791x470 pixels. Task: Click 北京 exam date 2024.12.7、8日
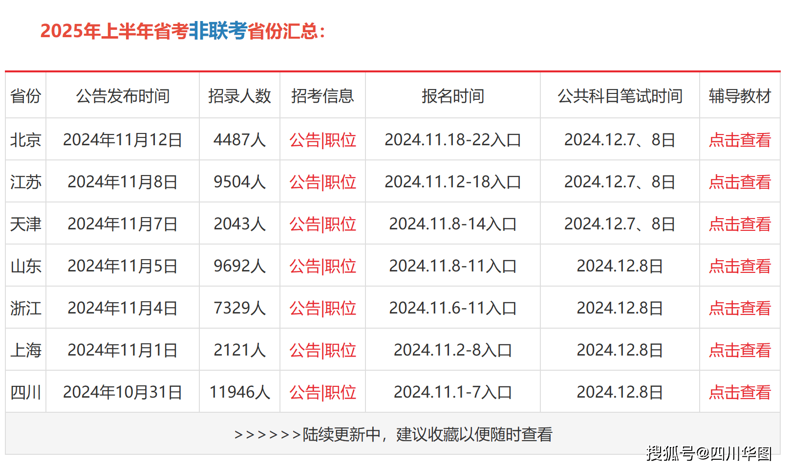(620, 140)
